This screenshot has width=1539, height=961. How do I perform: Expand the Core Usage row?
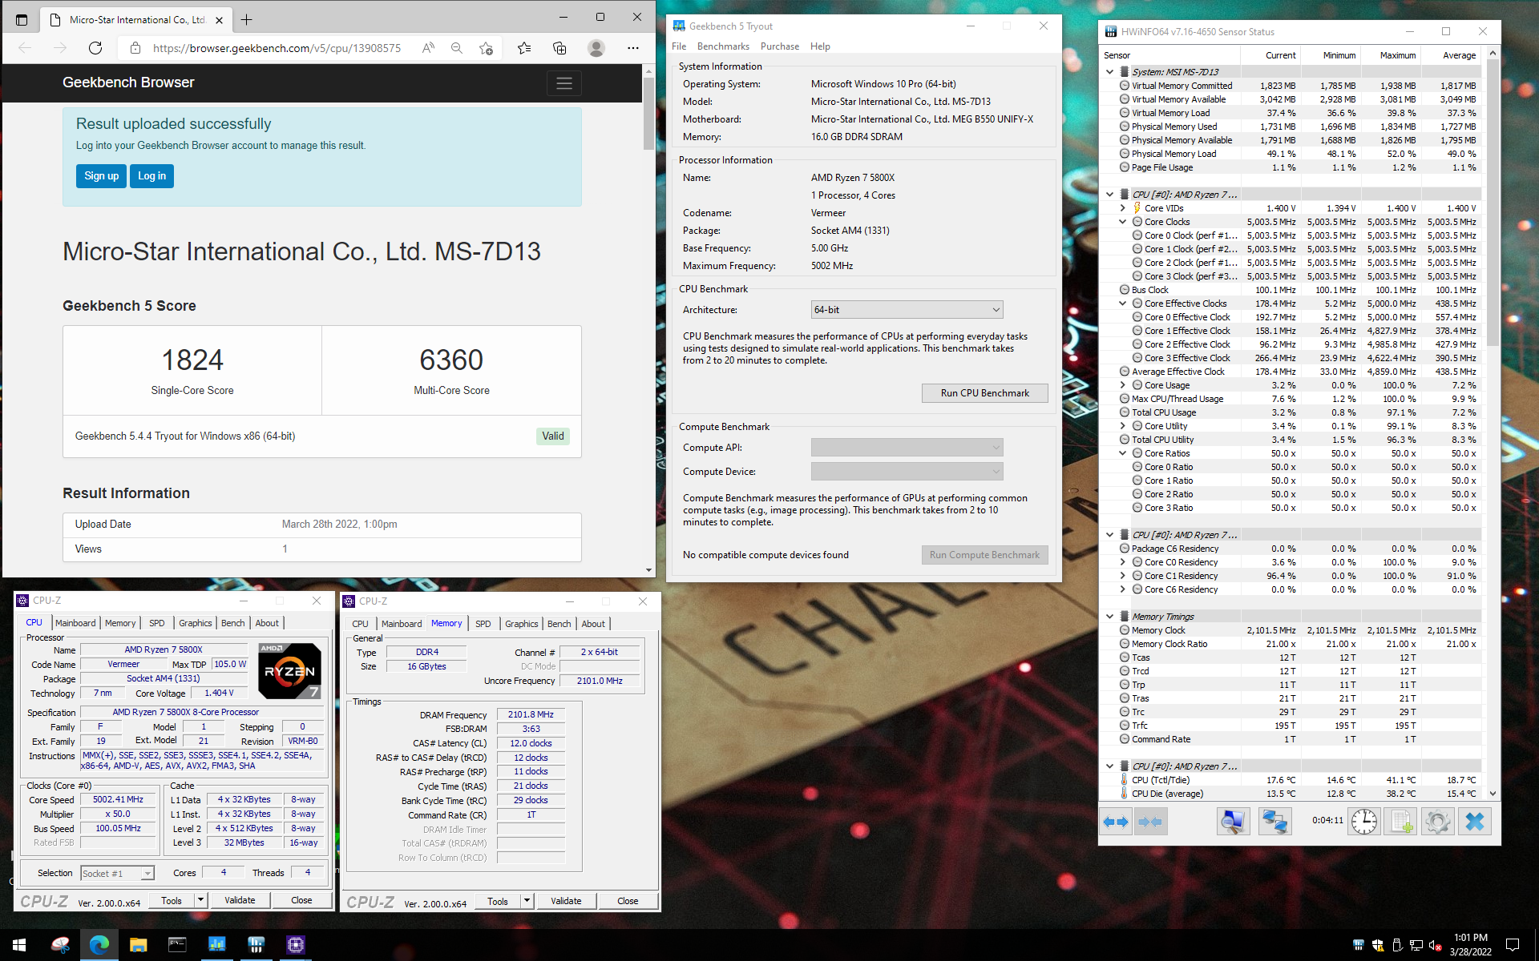pyautogui.click(x=1123, y=385)
